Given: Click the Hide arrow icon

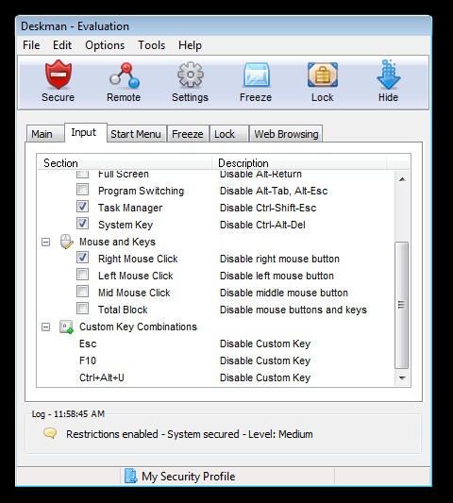Looking at the screenshot, I should 388,75.
